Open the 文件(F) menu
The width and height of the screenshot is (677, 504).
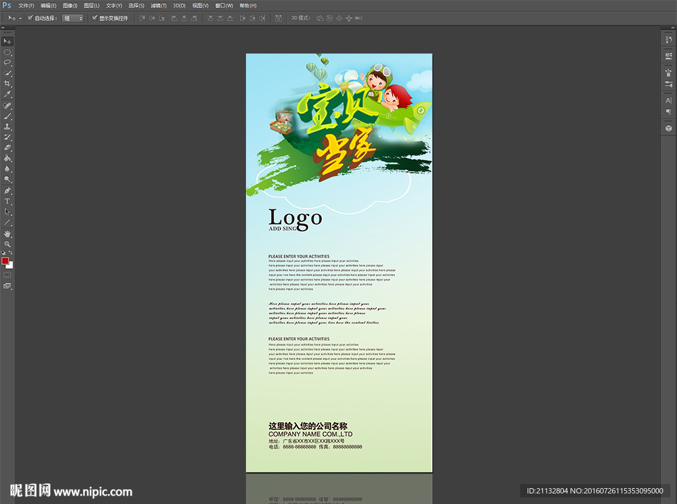pos(26,5)
